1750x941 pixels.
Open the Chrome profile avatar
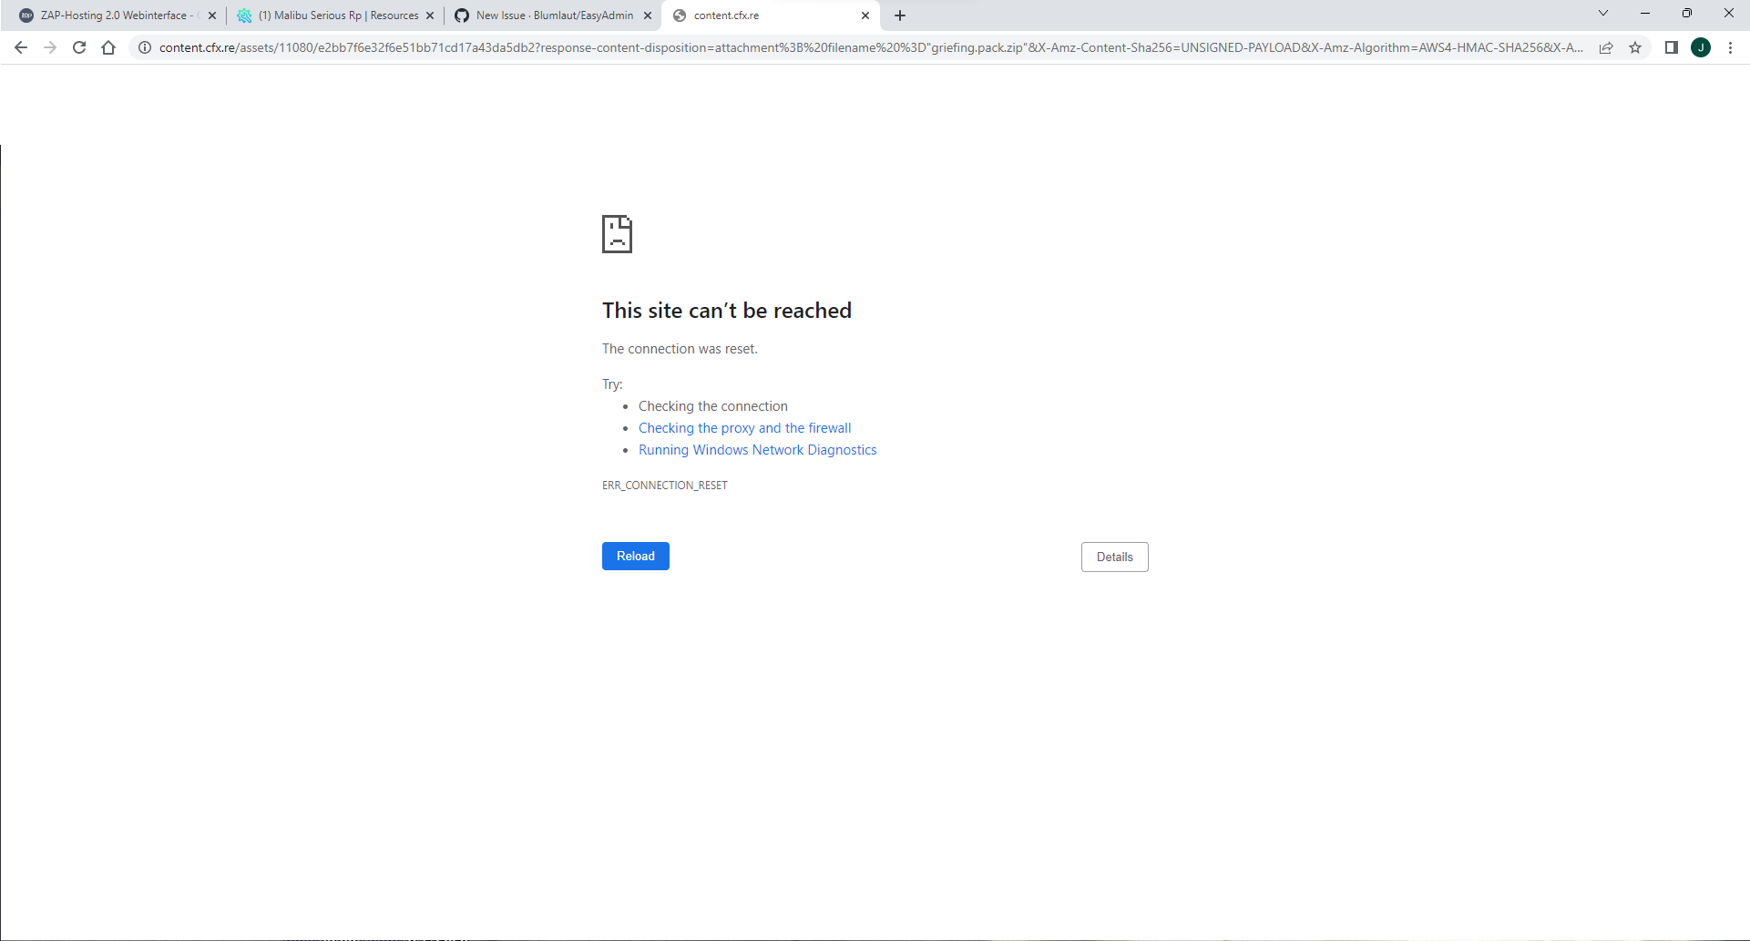coord(1702,47)
